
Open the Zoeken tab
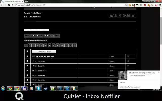(x=56, y=36)
